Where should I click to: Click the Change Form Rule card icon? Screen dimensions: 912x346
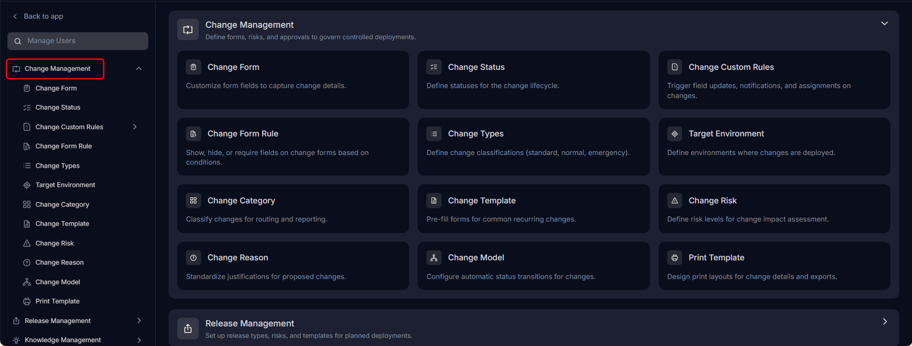[194, 134]
